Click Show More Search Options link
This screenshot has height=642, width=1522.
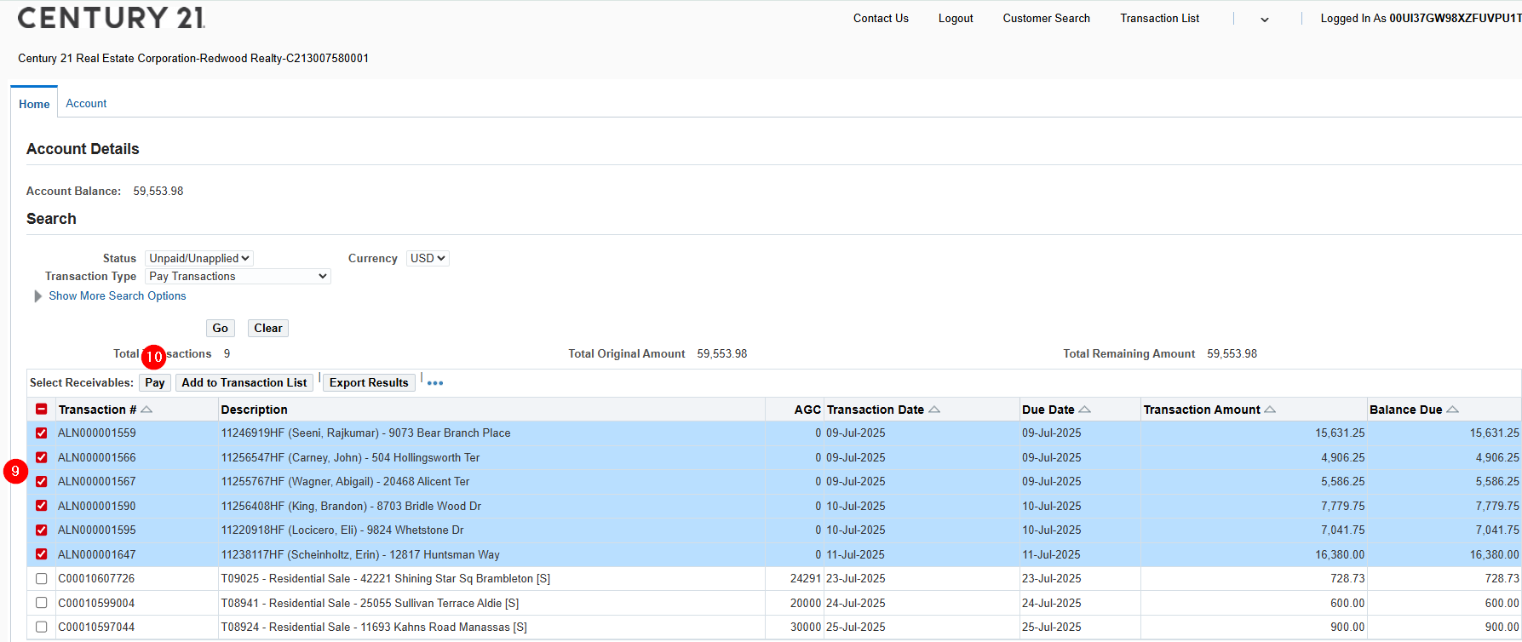point(118,295)
